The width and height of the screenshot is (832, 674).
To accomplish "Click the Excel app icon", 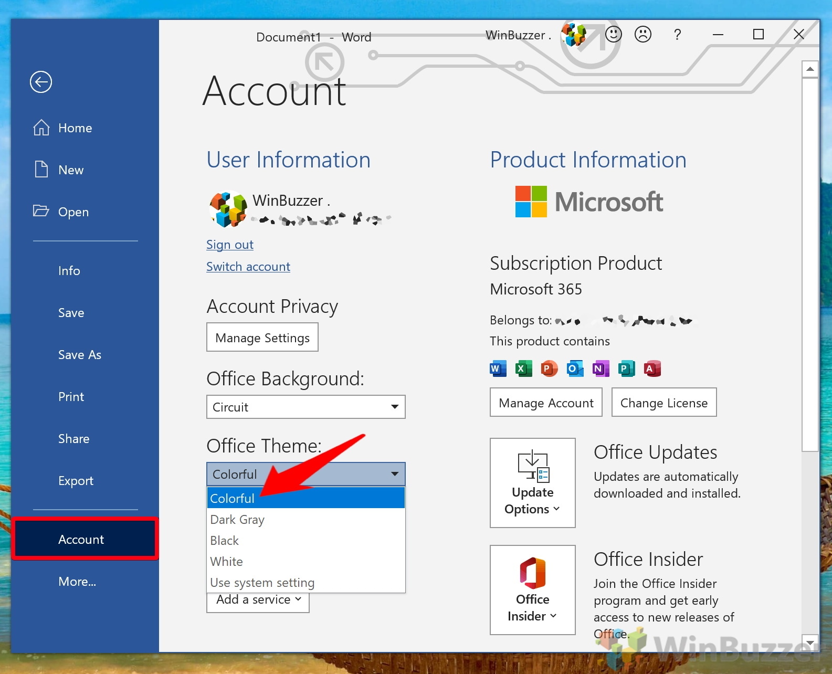I will tap(524, 369).
